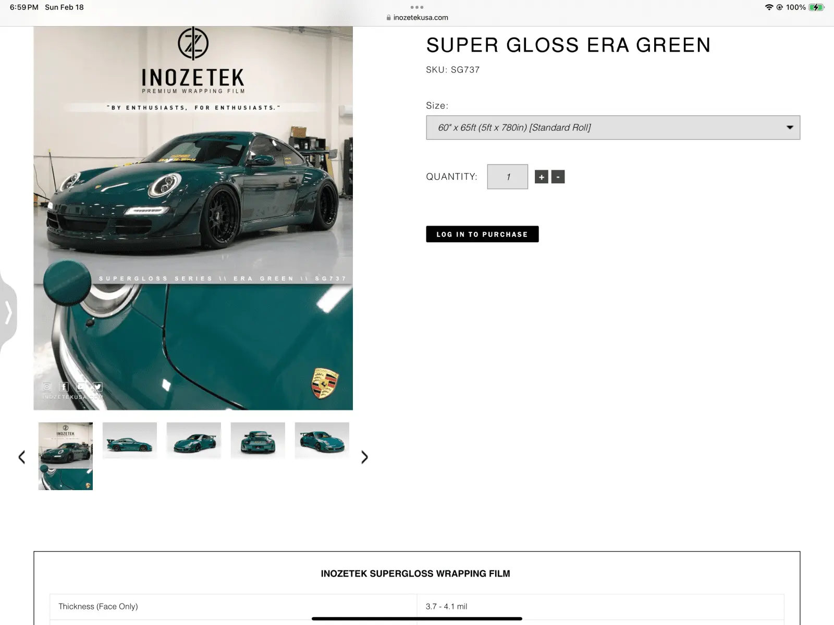Viewport: 834px width, 625px height.
Task: Tap the battery status icon
Action: coord(816,7)
